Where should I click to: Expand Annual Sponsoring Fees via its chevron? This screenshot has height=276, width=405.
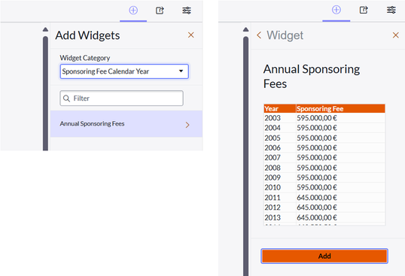(187, 125)
